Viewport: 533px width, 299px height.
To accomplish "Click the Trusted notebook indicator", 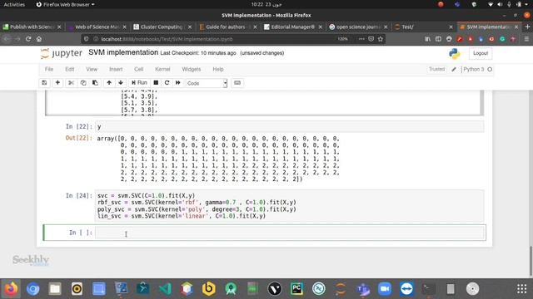I will [x=436, y=69].
